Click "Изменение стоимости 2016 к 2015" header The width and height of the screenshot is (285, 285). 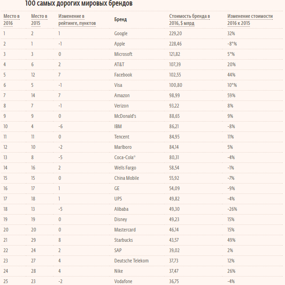point(249,19)
